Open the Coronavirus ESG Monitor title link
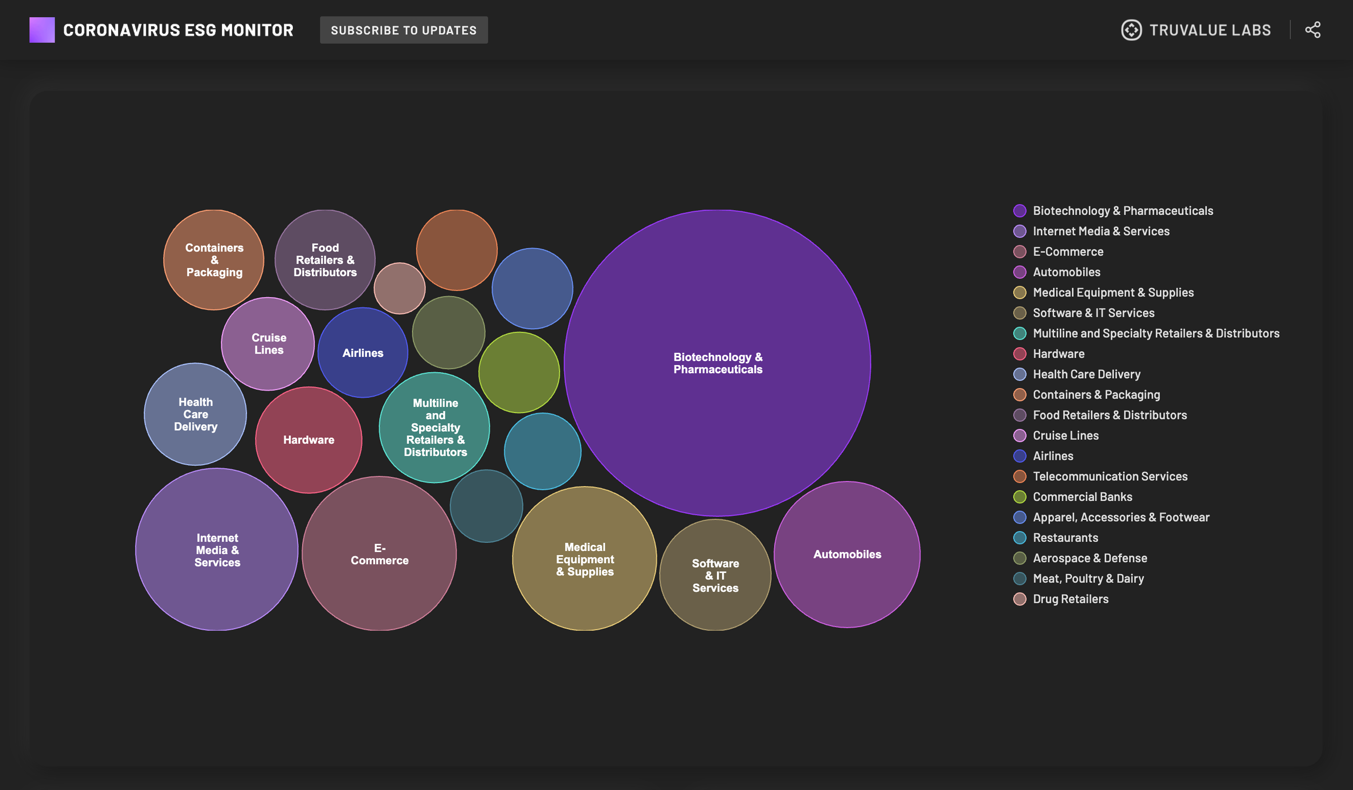 click(178, 30)
